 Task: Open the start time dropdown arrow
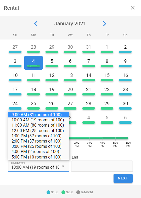pyautogui.click(x=63, y=166)
